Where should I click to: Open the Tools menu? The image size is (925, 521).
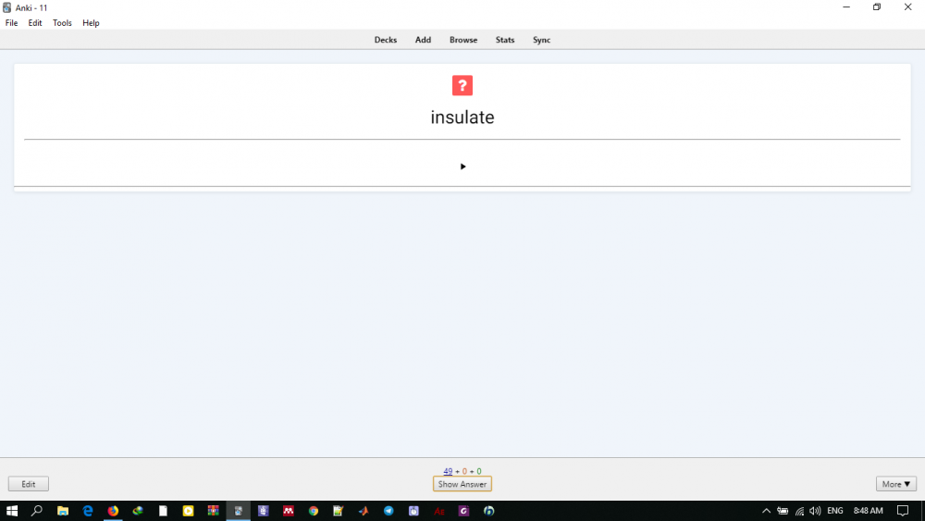coord(62,23)
